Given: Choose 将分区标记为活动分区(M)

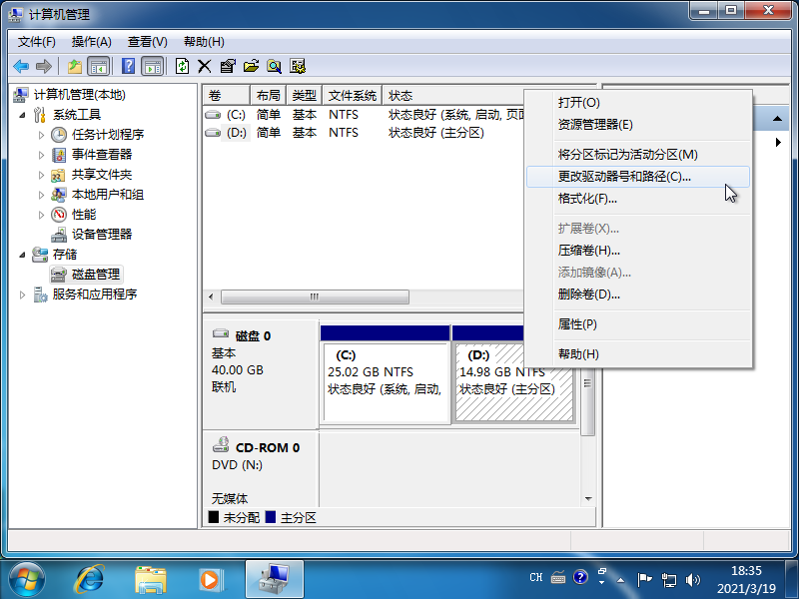Looking at the screenshot, I should (x=638, y=155).
